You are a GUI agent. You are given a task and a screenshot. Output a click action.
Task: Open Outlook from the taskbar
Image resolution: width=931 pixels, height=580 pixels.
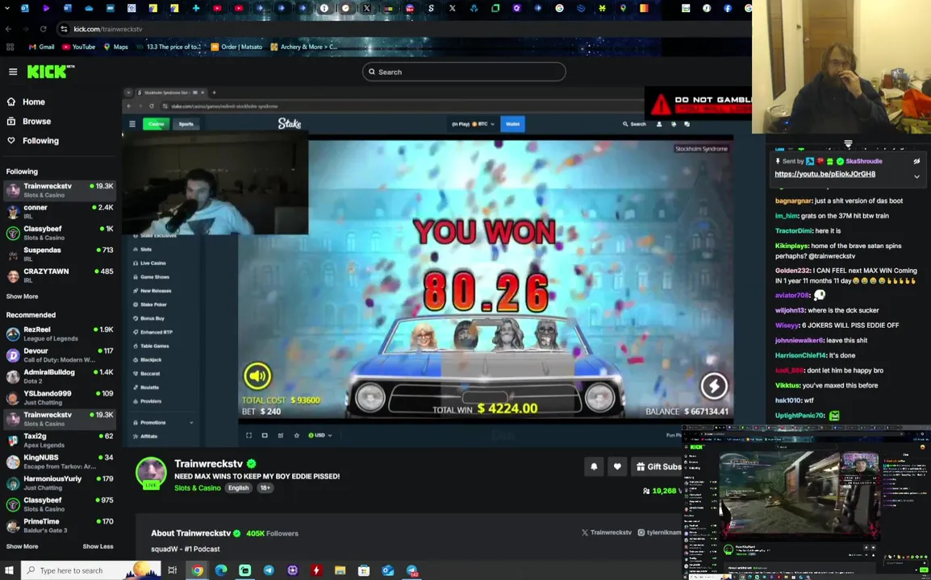[388, 570]
